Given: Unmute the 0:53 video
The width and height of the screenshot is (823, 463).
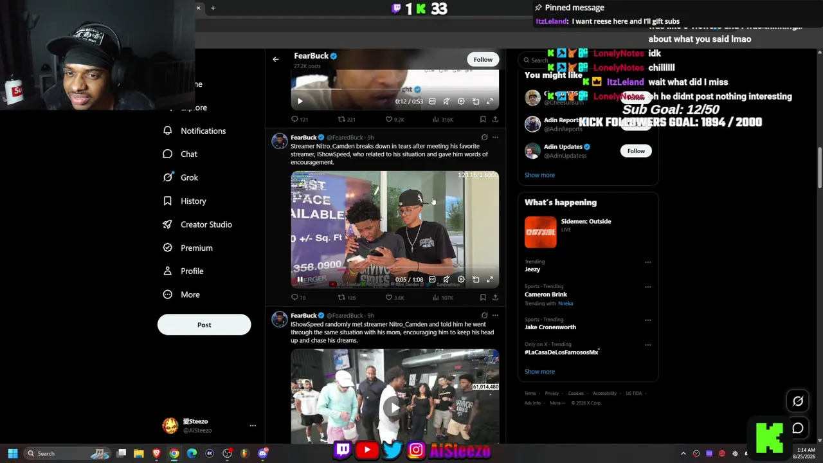Looking at the screenshot, I should point(446,102).
